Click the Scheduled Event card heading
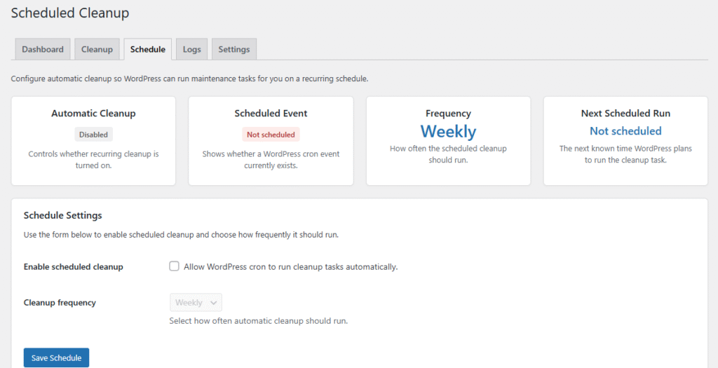The width and height of the screenshot is (718, 368). point(271,114)
